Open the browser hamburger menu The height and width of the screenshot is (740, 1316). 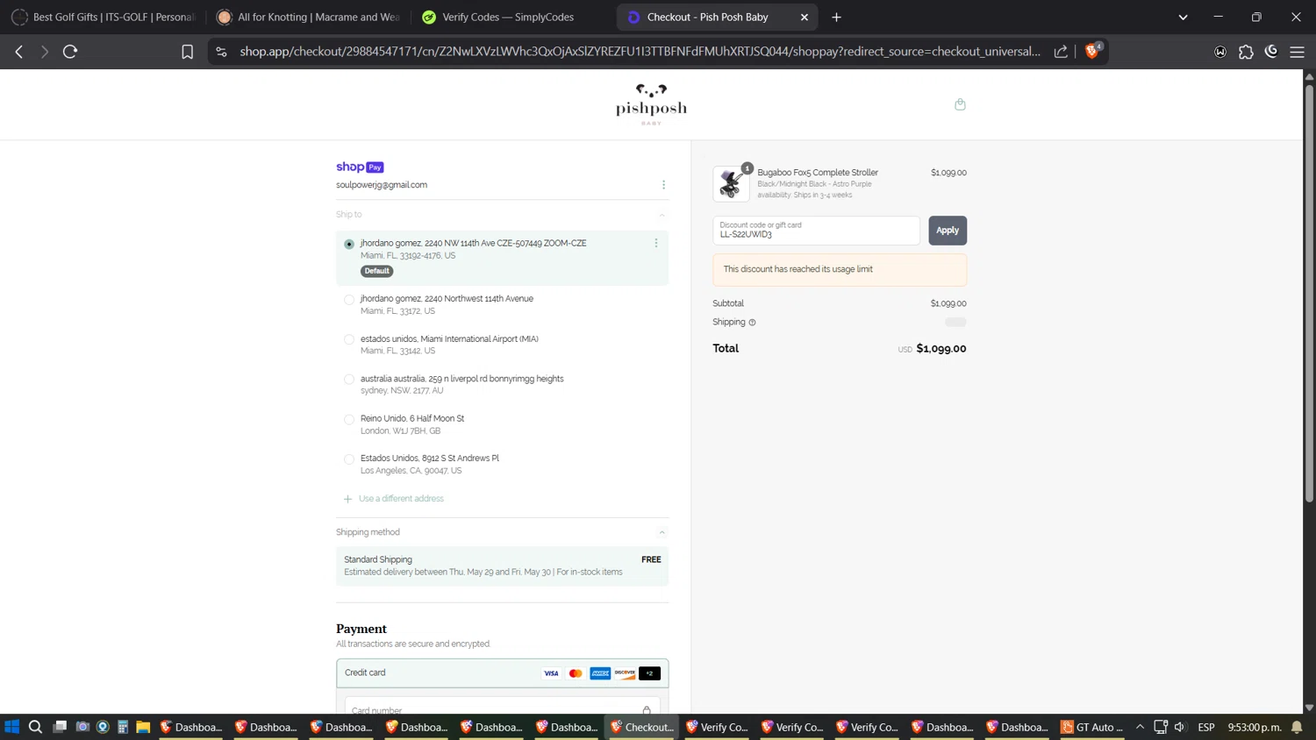coord(1297,52)
